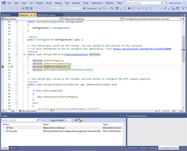Image resolution: width=187 pixels, height=151 pixels.
Task: Open the File menu
Action: click(9, 3)
